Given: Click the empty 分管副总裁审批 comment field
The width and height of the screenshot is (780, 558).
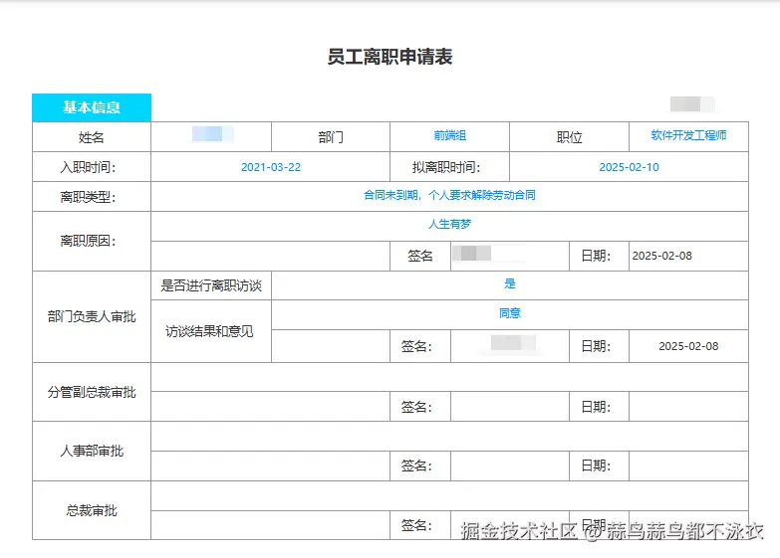Looking at the screenshot, I should [x=449, y=377].
